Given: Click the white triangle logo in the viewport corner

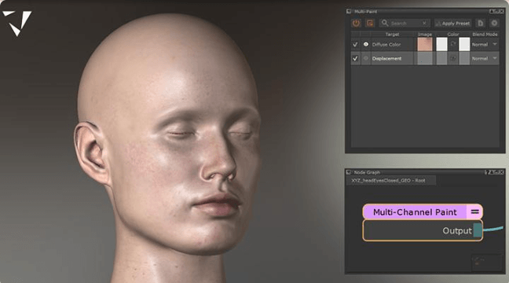Looking at the screenshot, I should coord(17,23).
